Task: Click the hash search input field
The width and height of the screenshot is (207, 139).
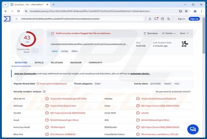Action: [78, 19]
